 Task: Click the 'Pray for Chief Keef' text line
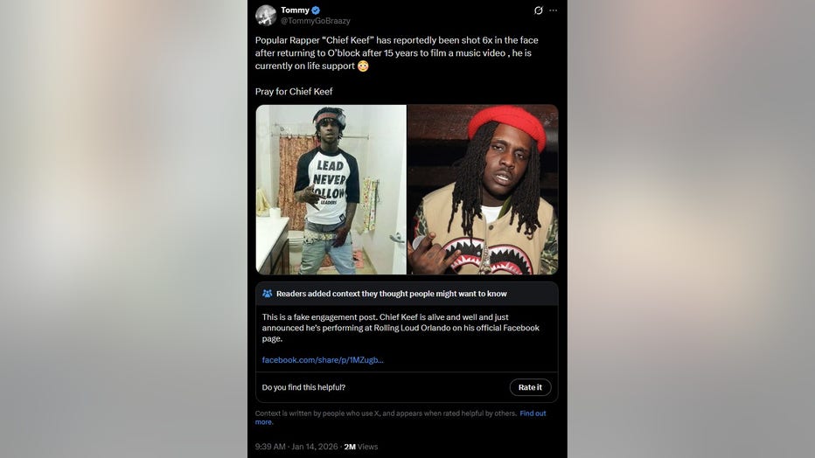click(294, 92)
